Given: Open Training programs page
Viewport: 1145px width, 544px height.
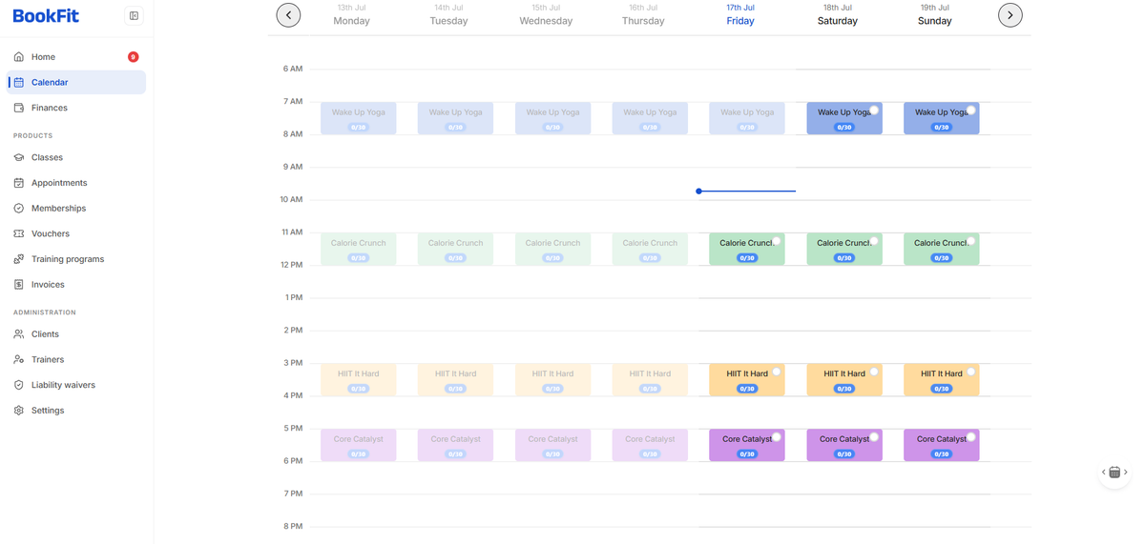Looking at the screenshot, I should 76,259.
